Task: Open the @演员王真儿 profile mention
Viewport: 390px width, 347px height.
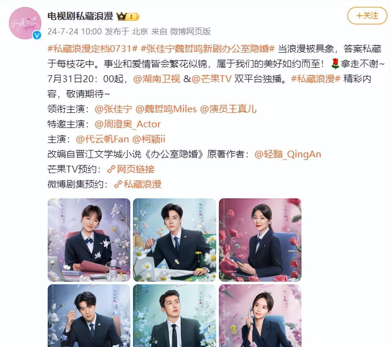Action: click(228, 109)
